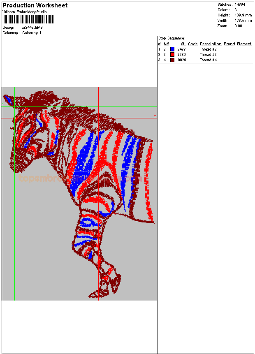
Task: Click the Colorway 1 value
Action: point(32,33)
